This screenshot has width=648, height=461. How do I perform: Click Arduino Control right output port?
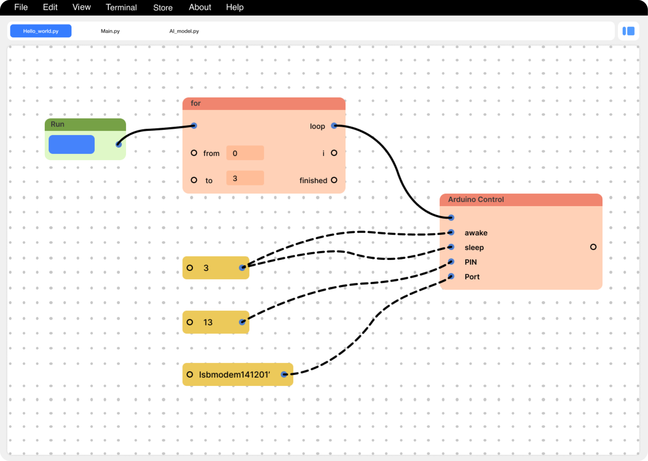pos(593,247)
